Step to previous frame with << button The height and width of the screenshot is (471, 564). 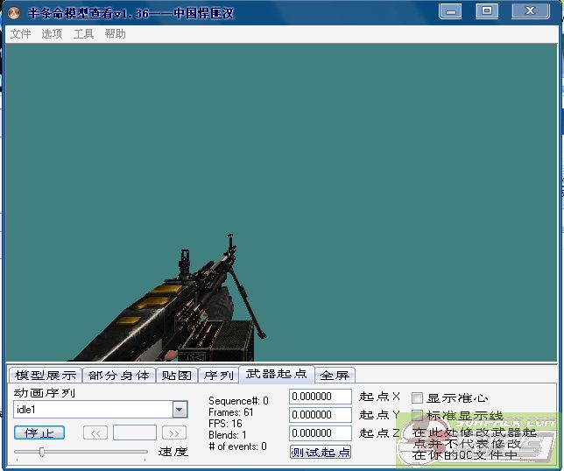(95, 432)
